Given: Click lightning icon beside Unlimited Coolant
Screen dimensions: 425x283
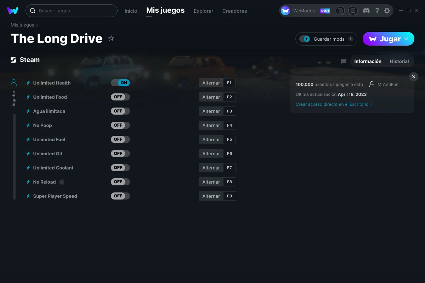Looking at the screenshot, I should point(28,168).
